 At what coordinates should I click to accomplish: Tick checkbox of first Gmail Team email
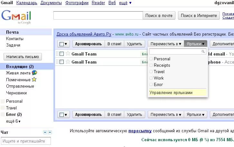tap(61, 54)
